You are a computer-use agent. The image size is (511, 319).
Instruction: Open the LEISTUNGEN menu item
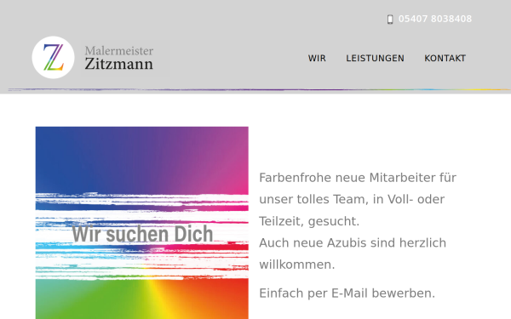[x=375, y=58]
